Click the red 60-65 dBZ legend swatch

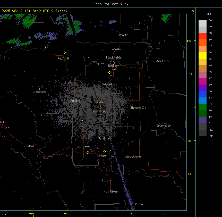202,36
